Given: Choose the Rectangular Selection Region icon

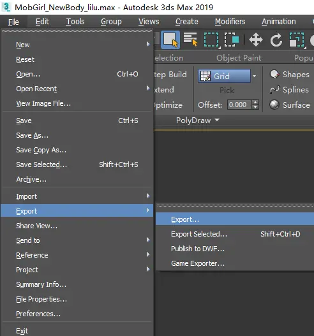Looking at the screenshot, I should pos(211,40).
